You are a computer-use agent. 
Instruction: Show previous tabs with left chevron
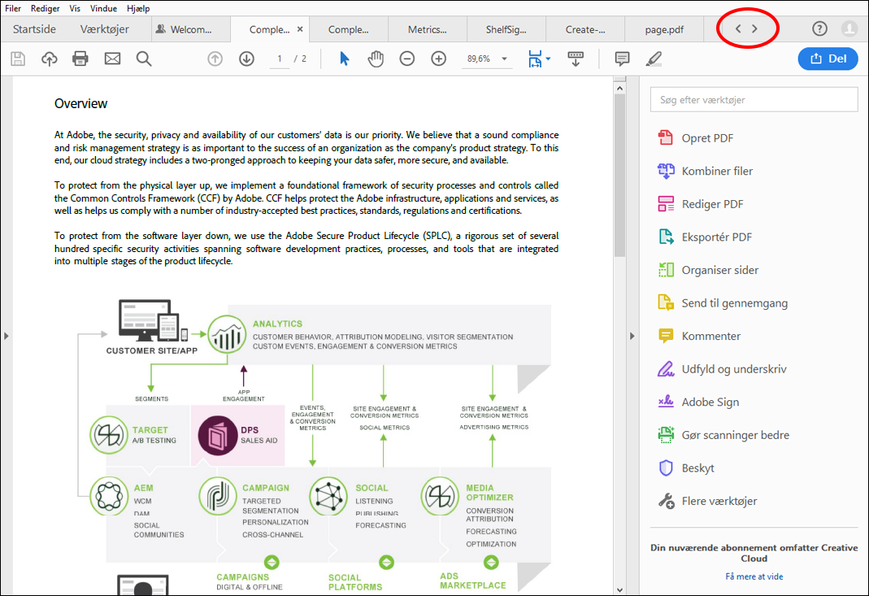(x=737, y=28)
